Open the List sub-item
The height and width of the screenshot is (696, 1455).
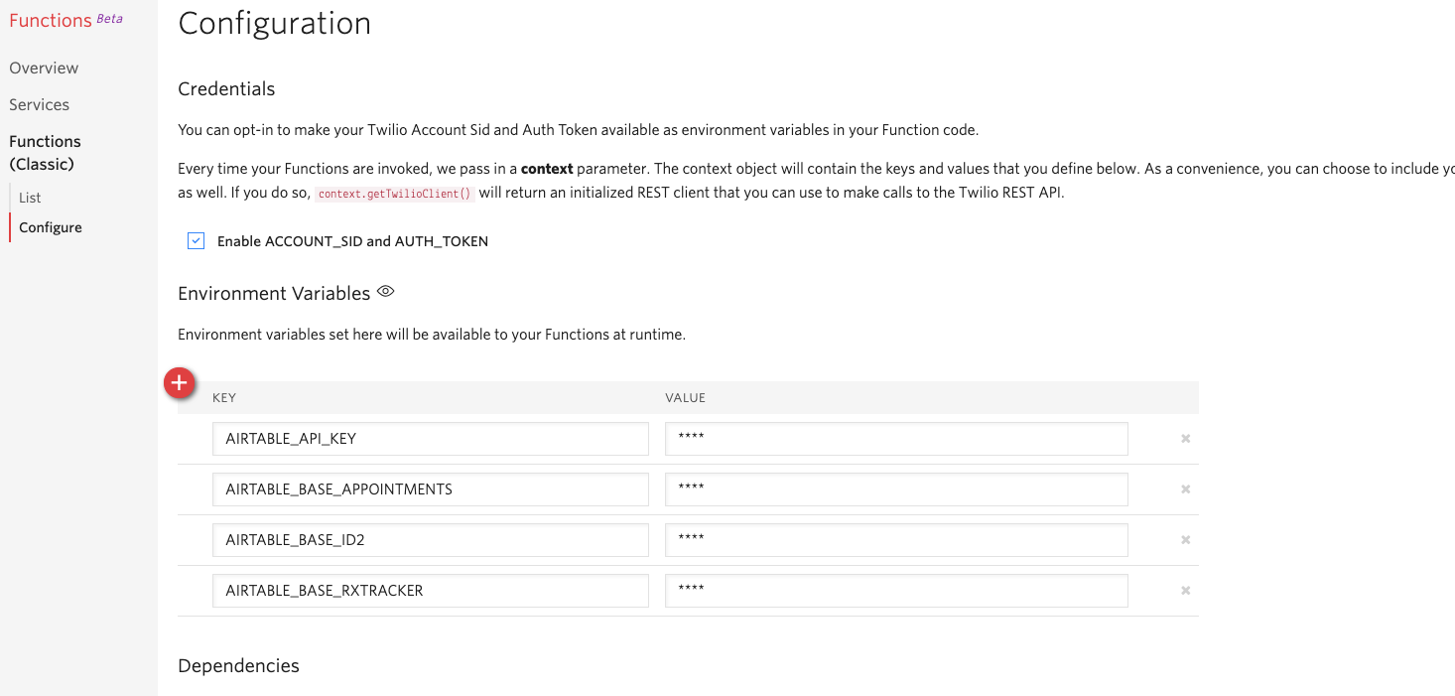30,198
